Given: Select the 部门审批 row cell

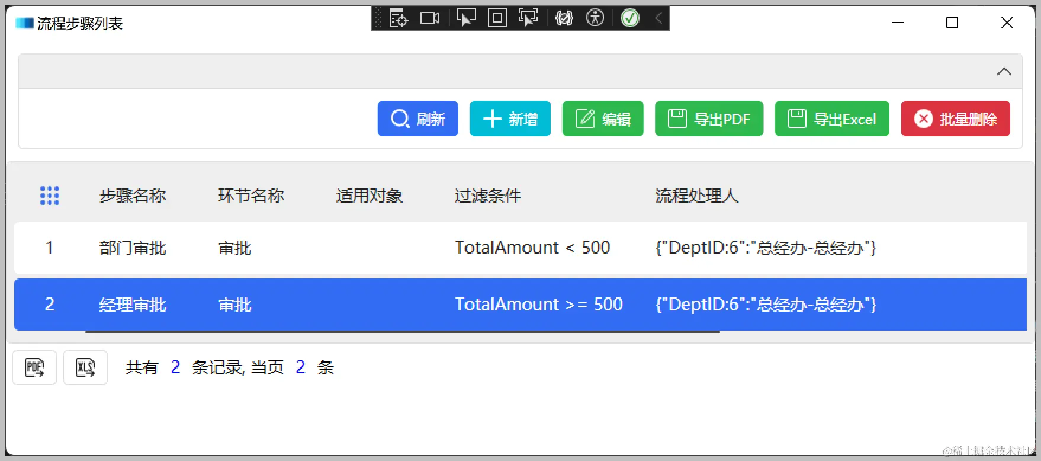Looking at the screenshot, I should tap(133, 248).
